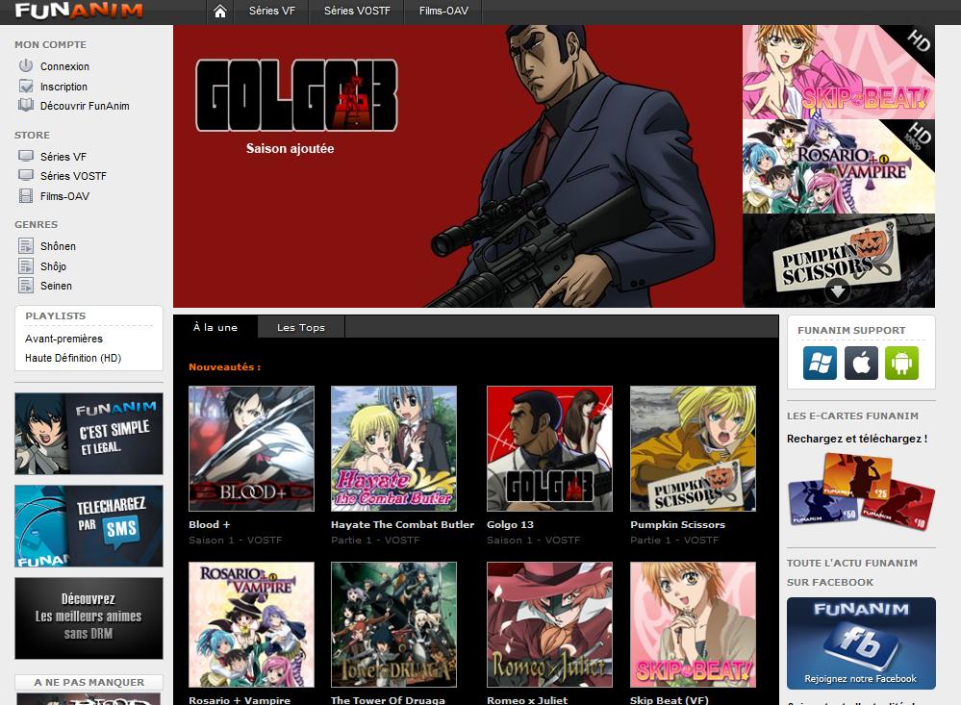Click the Blood + title text
961x705 pixels.
[x=209, y=525]
